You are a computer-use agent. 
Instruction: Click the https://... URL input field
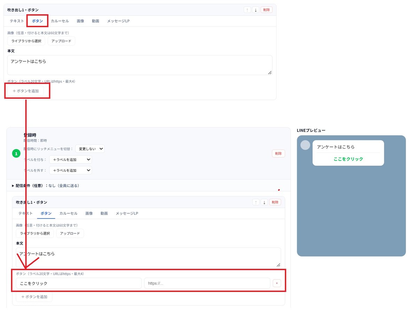pos(207,283)
